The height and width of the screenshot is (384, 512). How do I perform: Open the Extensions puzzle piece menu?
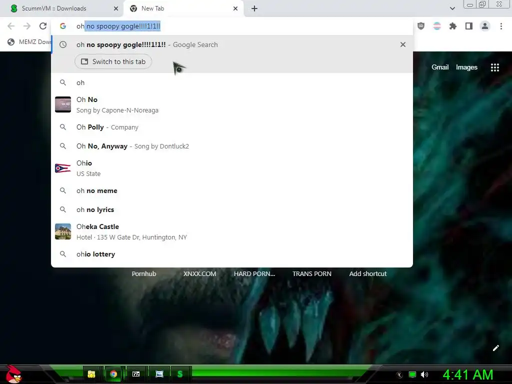pos(452,26)
